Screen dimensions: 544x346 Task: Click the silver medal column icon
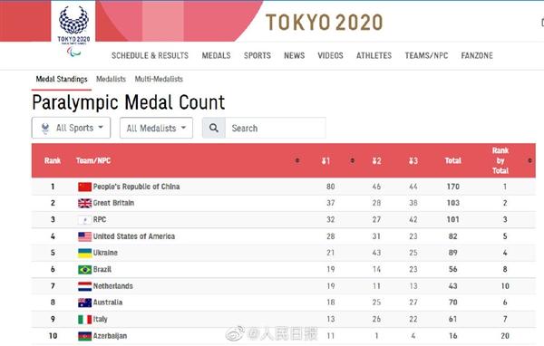coord(376,160)
